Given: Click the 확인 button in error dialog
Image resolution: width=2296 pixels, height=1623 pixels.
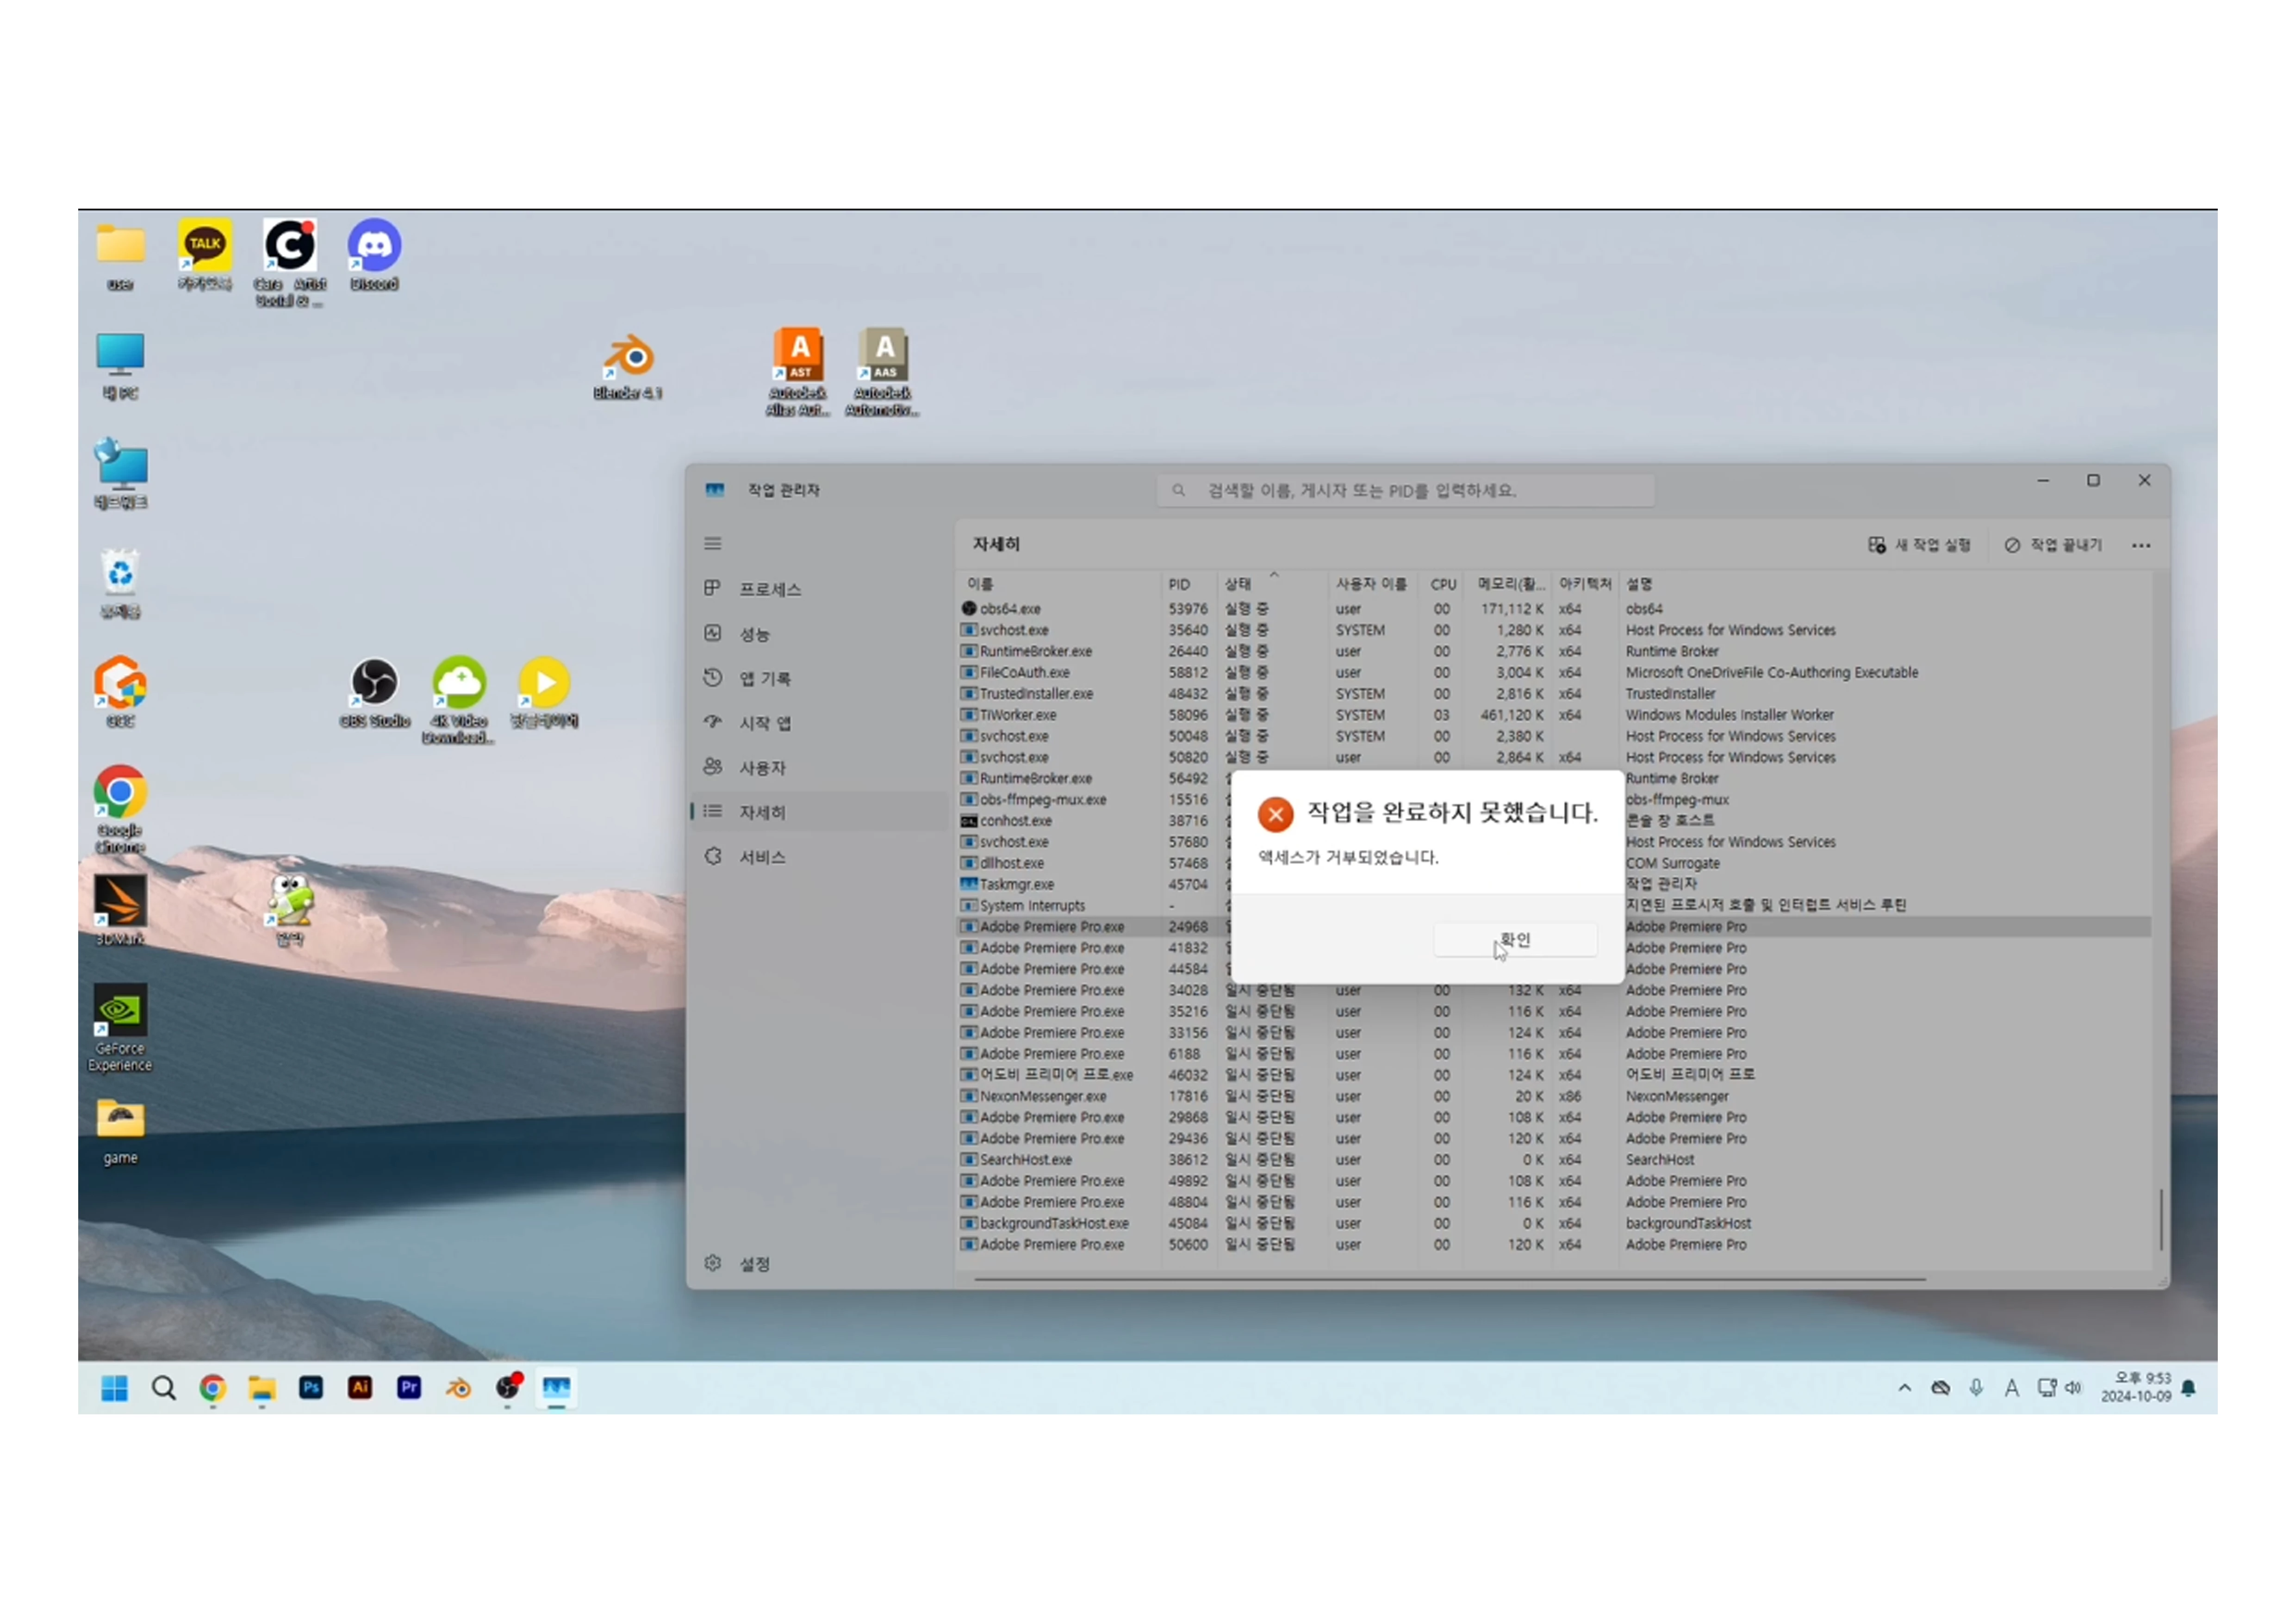Looking at the screenshot, I should click(1514, 939).
